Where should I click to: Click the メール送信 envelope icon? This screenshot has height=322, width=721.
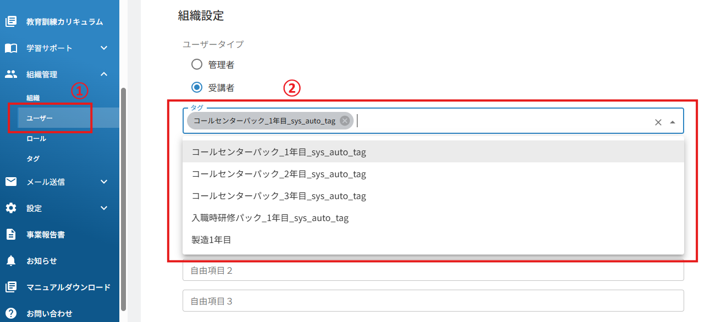pyautogui.click(x=11, y=182)
